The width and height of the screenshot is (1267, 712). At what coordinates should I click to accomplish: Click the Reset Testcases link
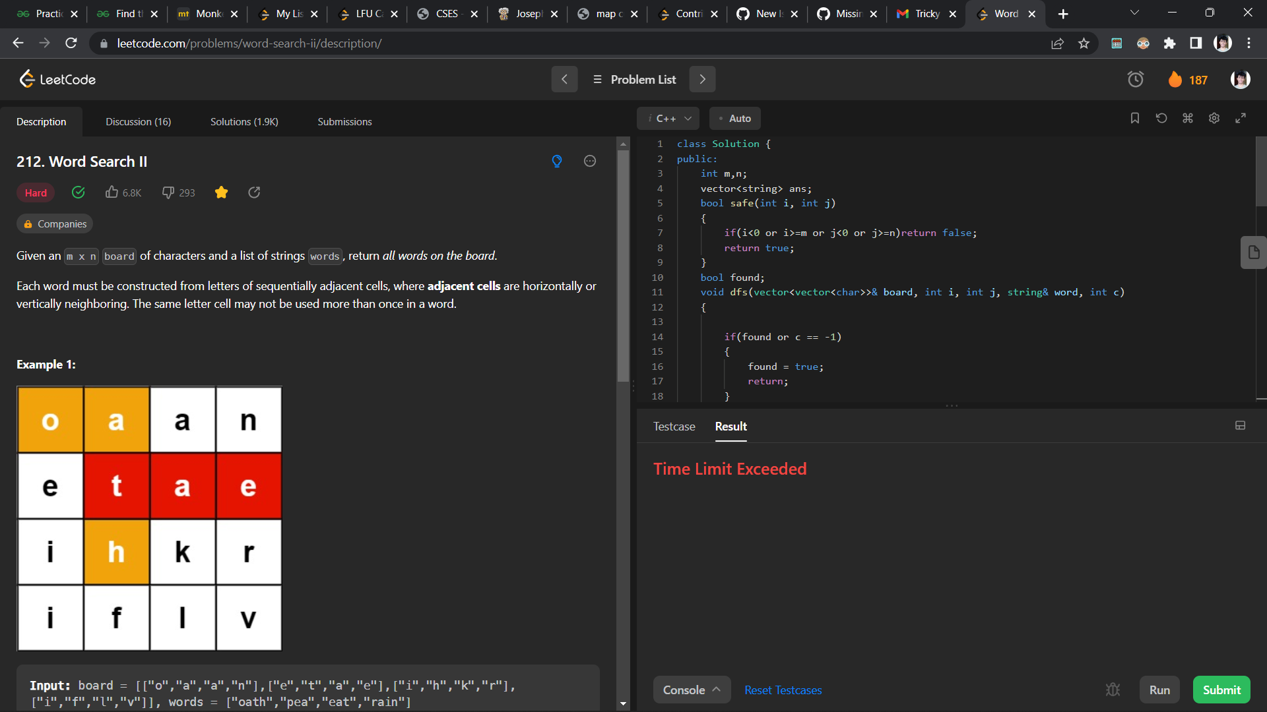coord(783,690)
